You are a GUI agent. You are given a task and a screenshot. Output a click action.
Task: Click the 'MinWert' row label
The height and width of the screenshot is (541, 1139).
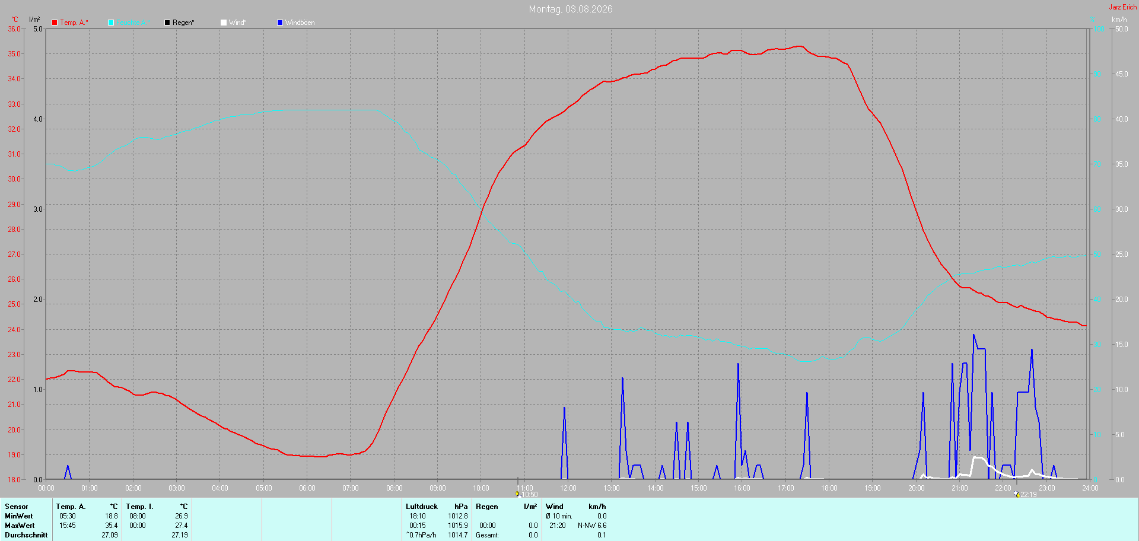point(19,516)
